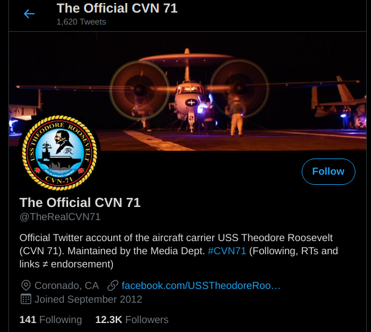Click the chain link icon before facebook URL

point(113,285)
